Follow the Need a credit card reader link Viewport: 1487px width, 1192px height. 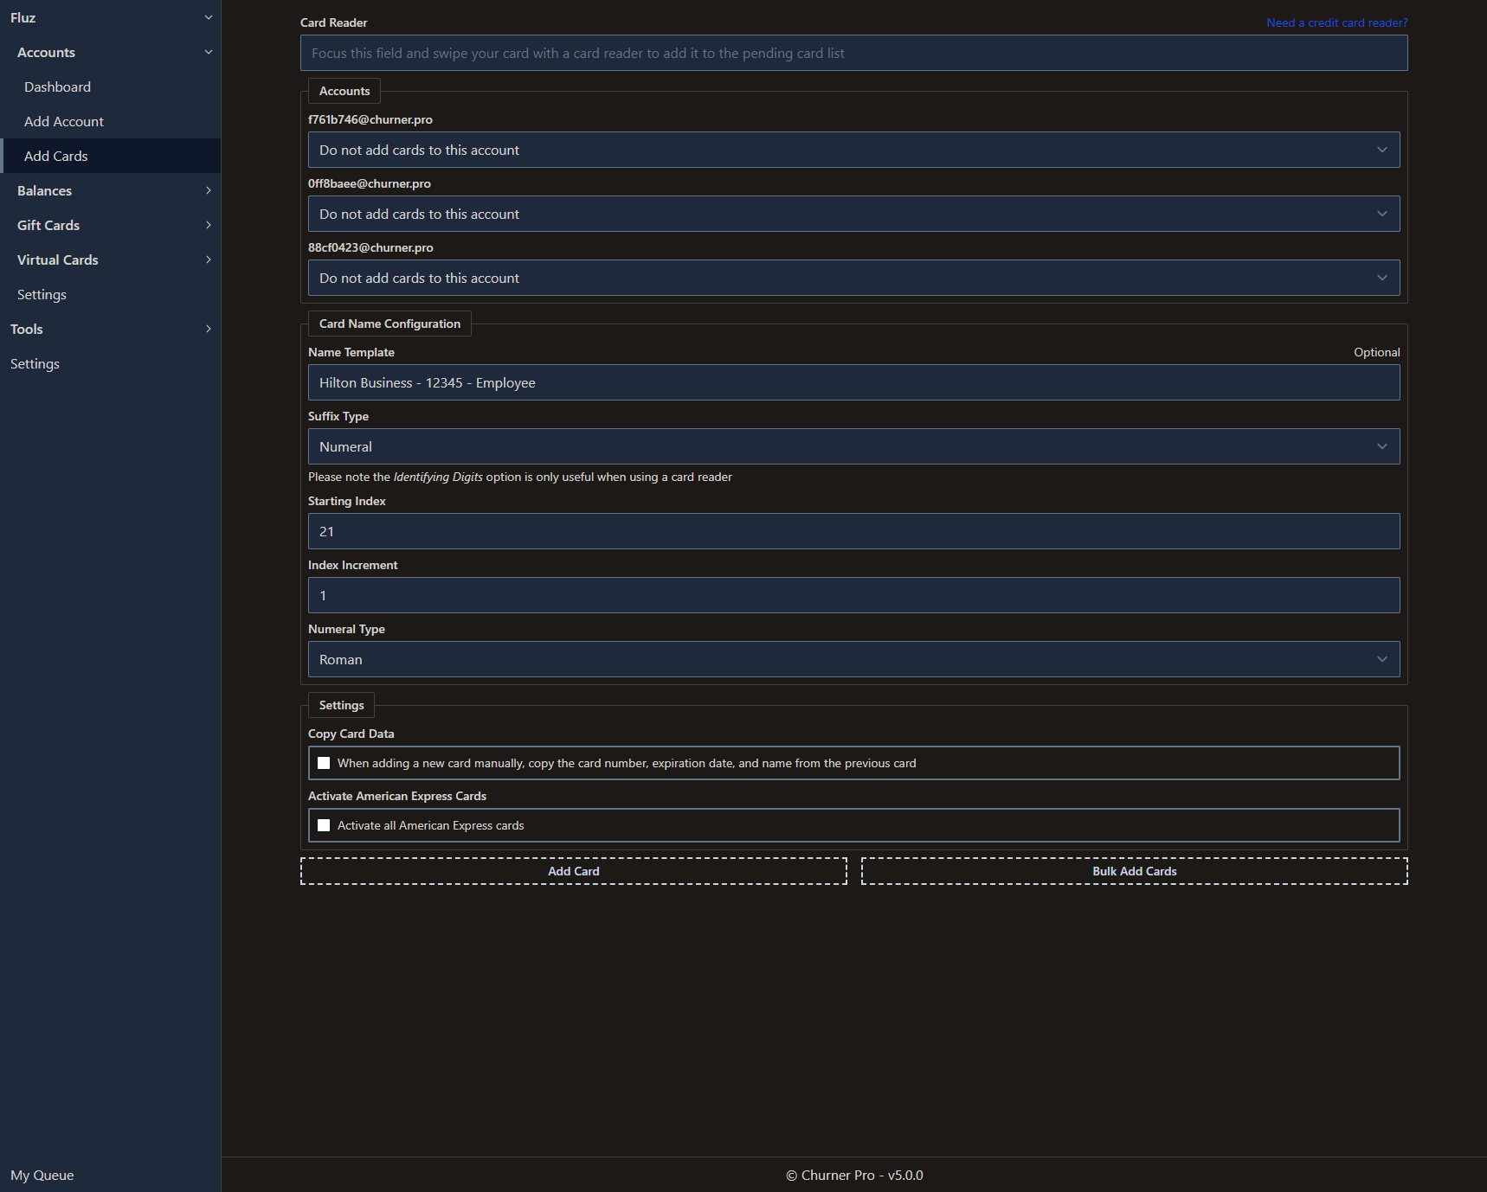[x=1336, y=22]
